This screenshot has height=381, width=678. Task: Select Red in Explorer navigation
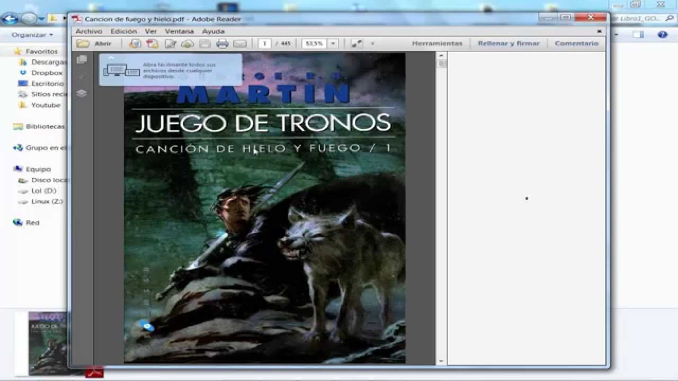coord(32,223)
